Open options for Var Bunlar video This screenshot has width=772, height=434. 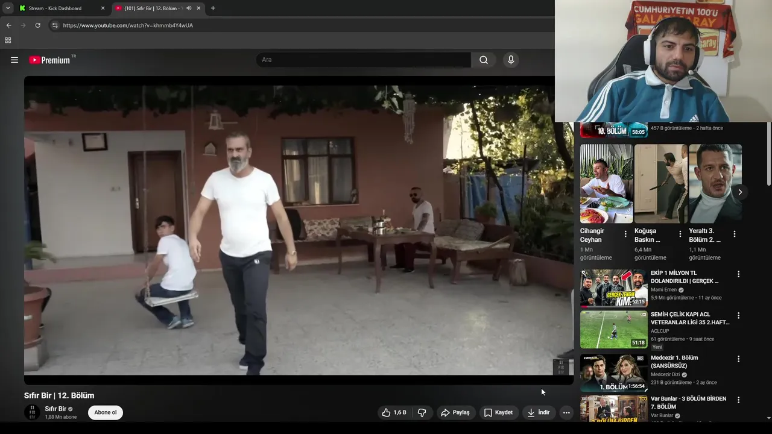click(x=738, y=400)
